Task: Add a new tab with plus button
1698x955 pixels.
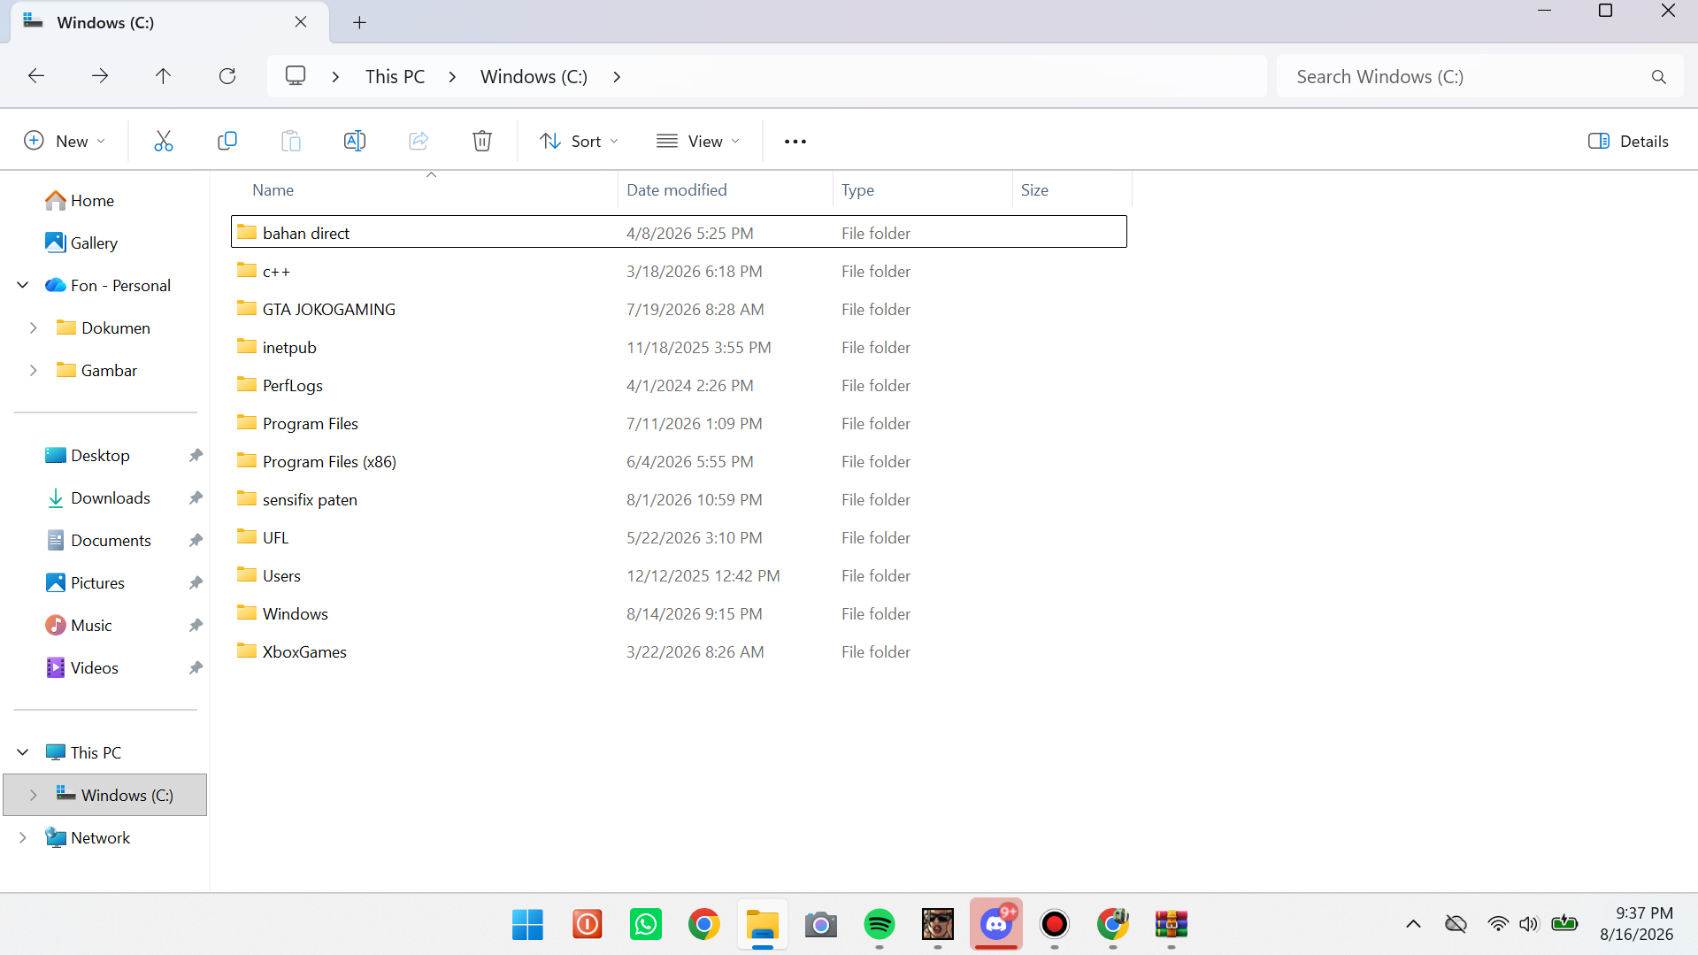Action: (x=359, y=23)
